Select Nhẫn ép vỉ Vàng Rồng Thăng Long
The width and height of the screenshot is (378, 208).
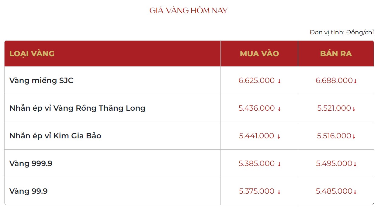click(78, 108)
